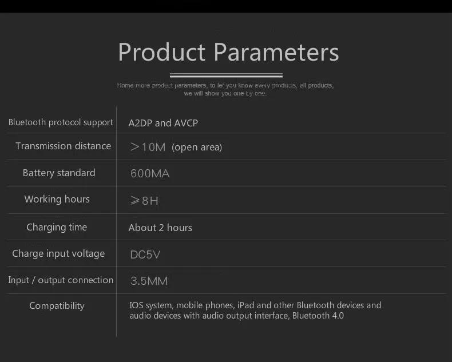452x362 pixels.
Task: Select the Charging time label
Action: click(x=57, y=227)
